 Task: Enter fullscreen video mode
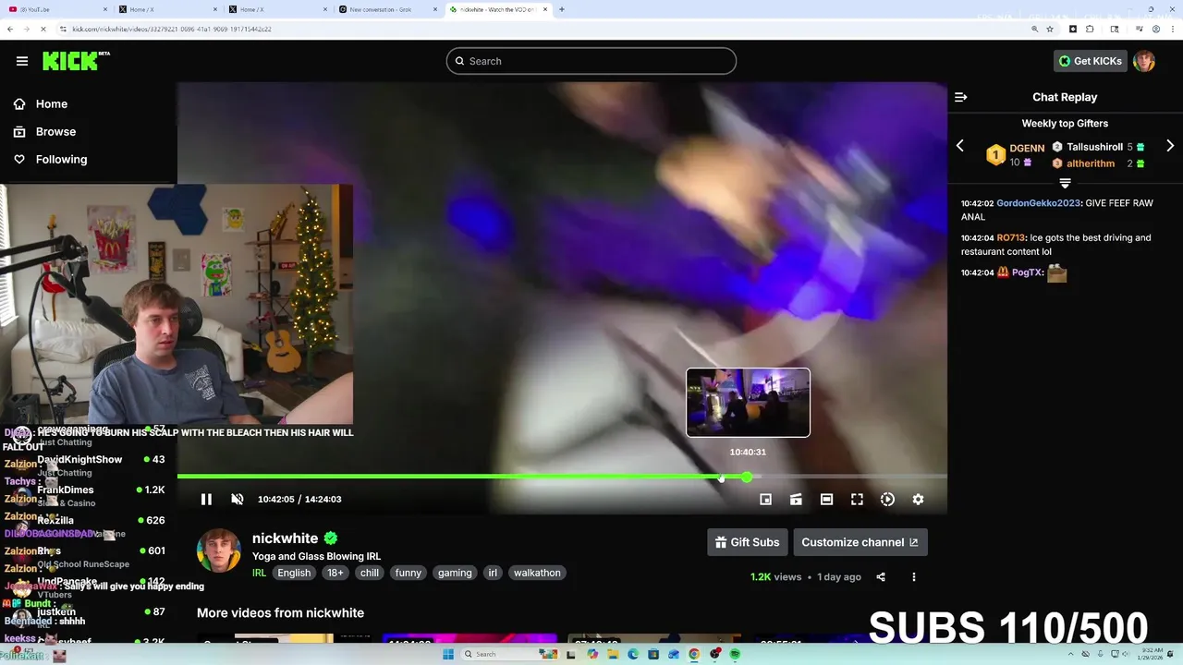pos(857,499)
